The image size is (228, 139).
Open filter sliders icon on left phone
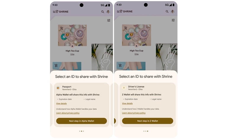(x=109, y=20)
